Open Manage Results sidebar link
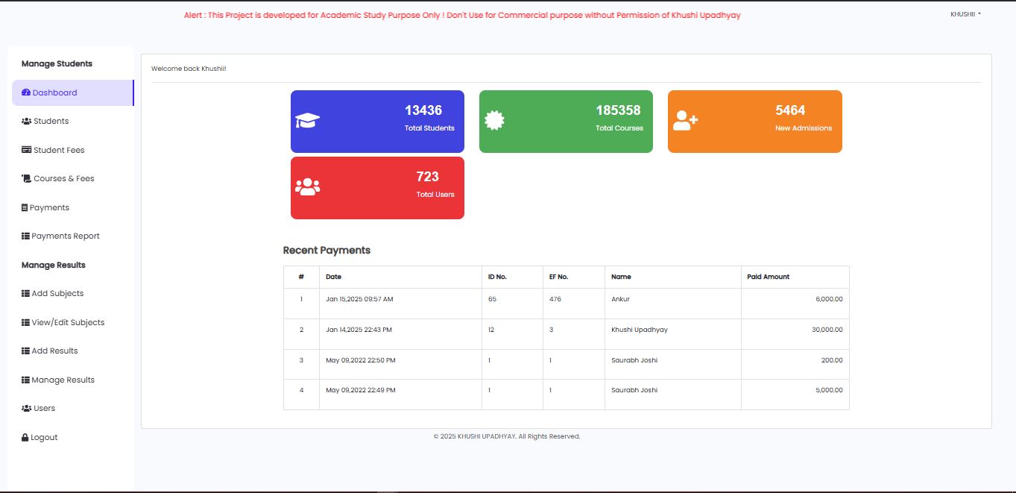The image size is (1016, 493). [63, 380]
